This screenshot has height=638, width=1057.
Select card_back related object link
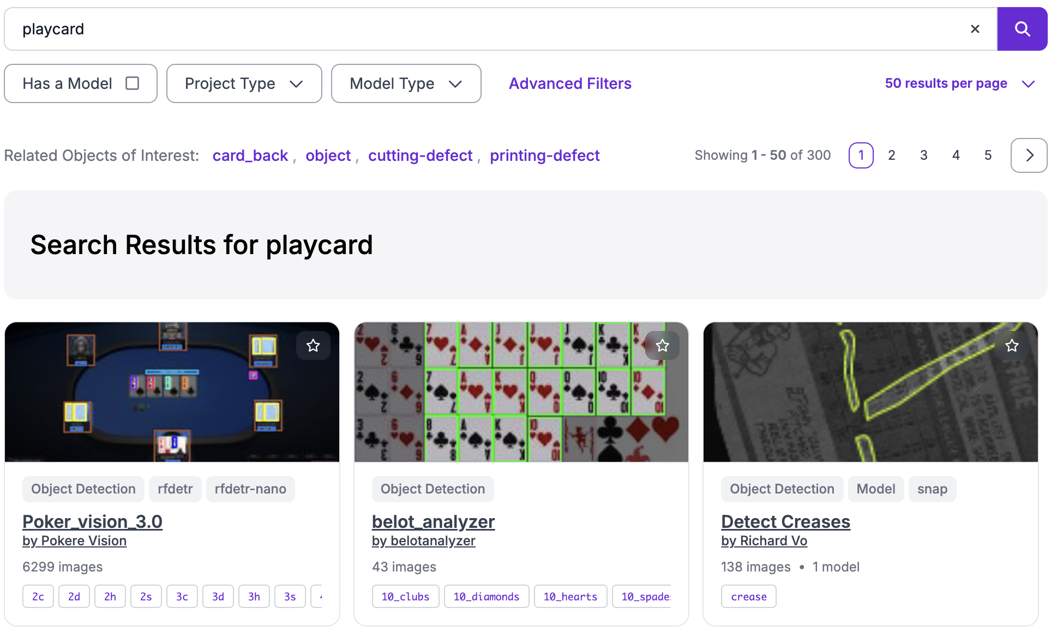[250, 155]
